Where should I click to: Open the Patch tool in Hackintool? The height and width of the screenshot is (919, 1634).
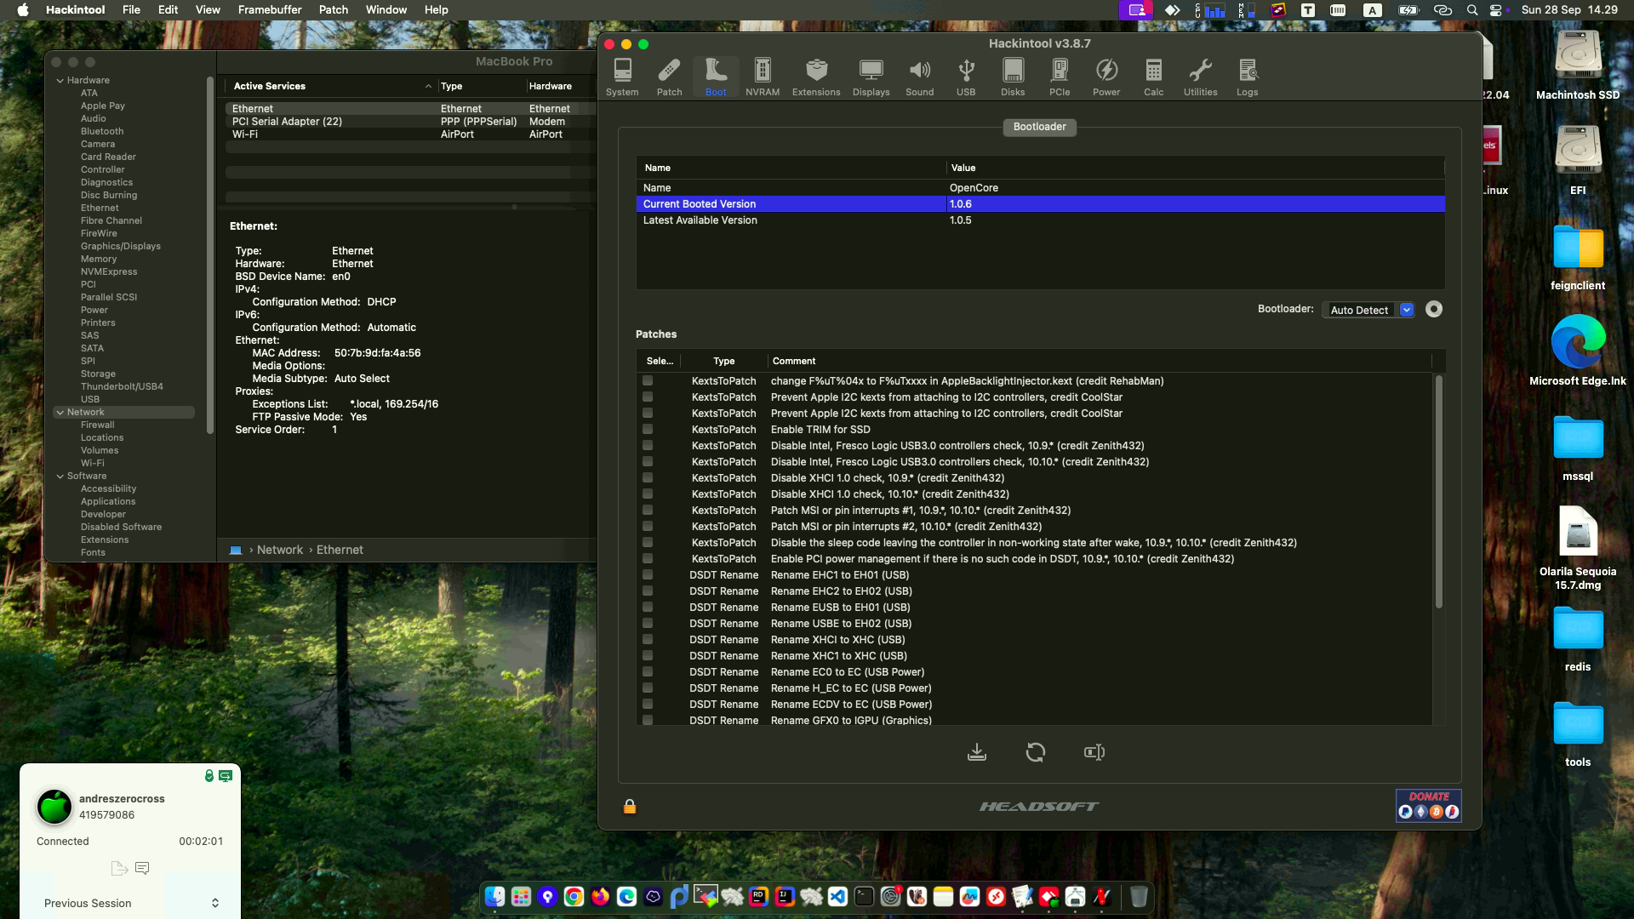669,77
